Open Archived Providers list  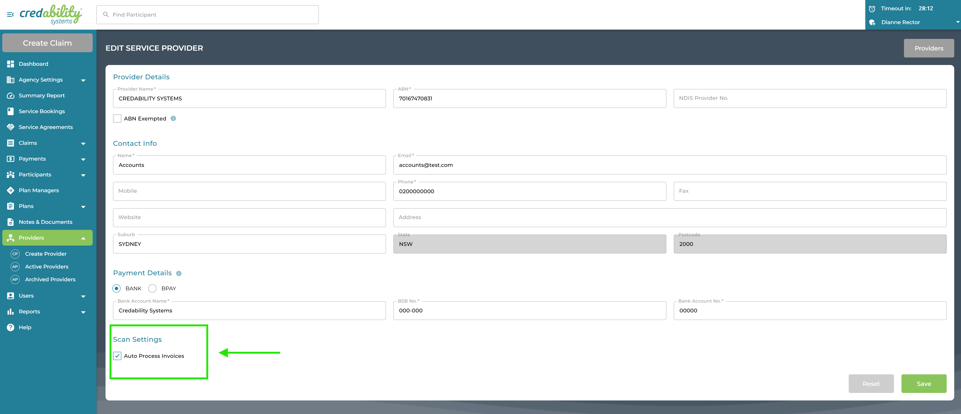tap(50, 280)
